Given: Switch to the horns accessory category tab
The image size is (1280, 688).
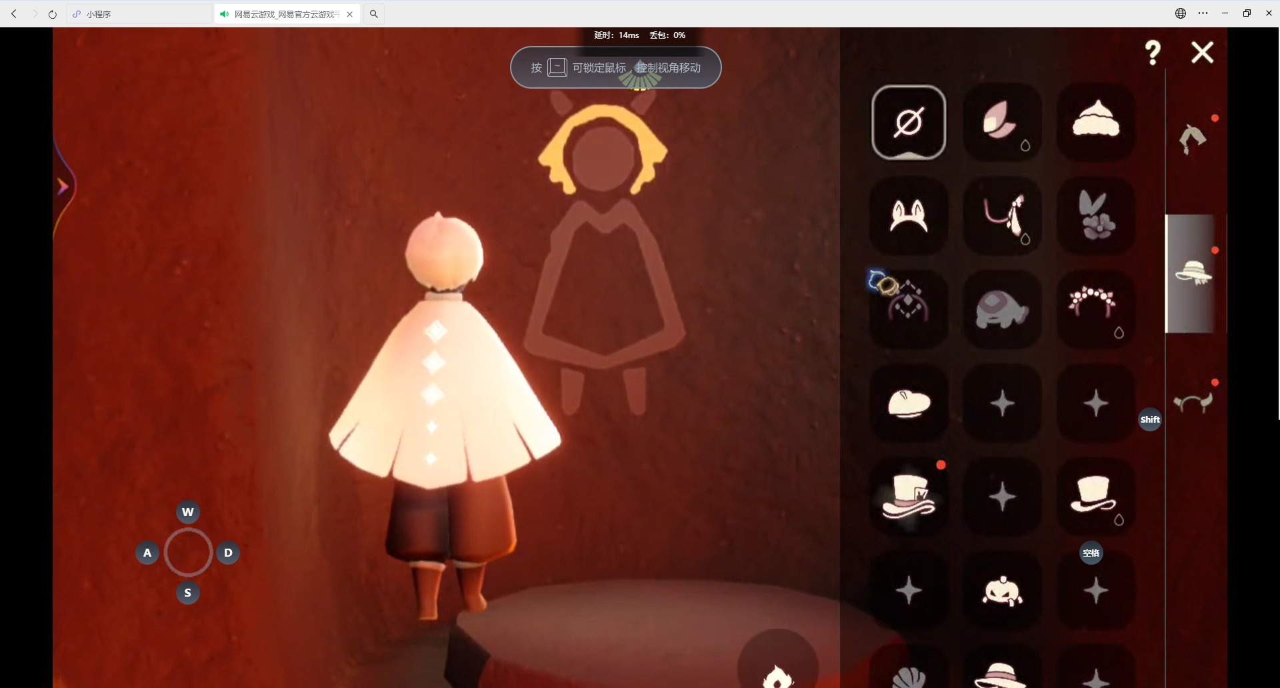Looking at the screenshot, I should pyautogui.click(x=1193, y=403).
